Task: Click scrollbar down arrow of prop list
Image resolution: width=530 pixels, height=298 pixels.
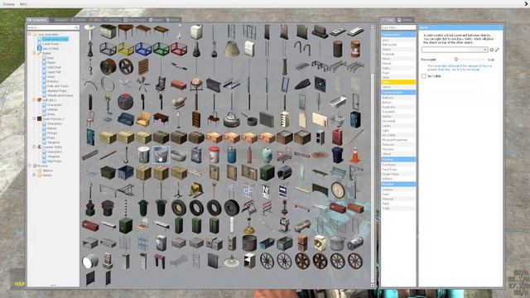Action: tap(373, 286)
